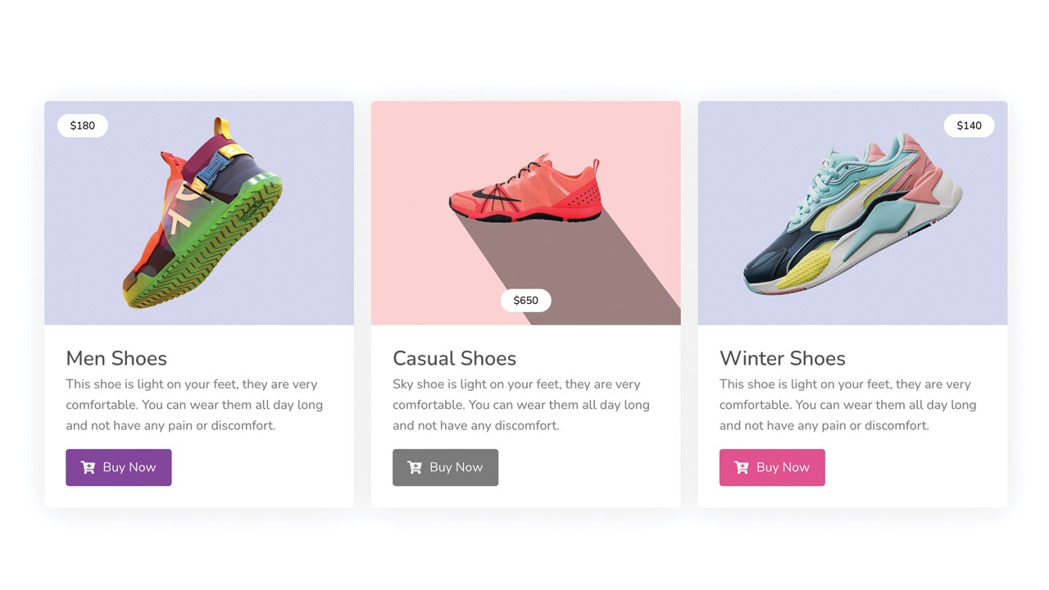Click the gray Buy Now button under Casual Shoes

coord(445,467)
